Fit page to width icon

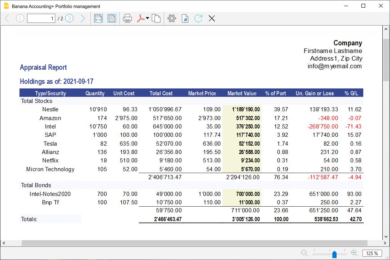pyautogui.click(x=98, y=18)
